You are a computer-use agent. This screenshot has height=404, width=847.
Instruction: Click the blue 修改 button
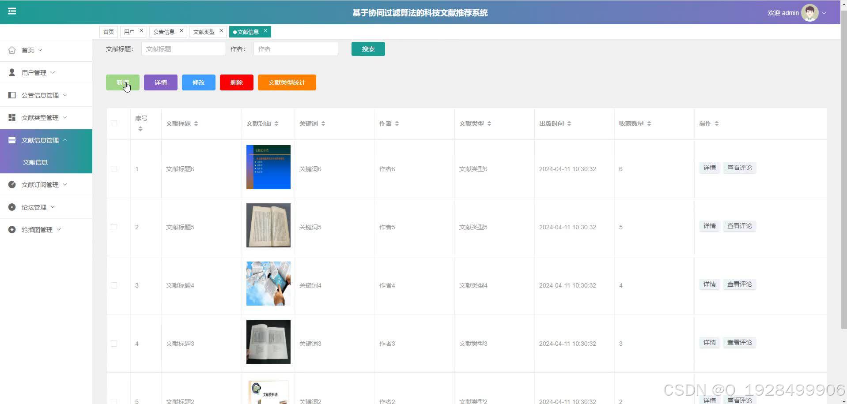[x=199, y=82]
